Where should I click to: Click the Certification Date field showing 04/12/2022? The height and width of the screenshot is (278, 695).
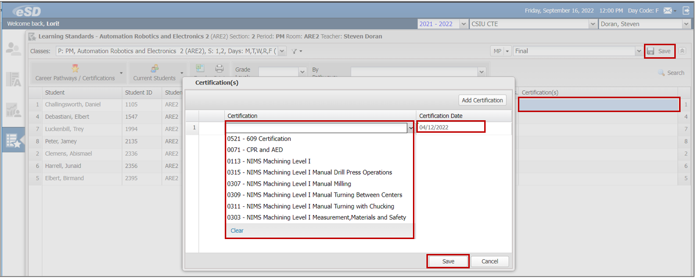(x=450, y=127)
